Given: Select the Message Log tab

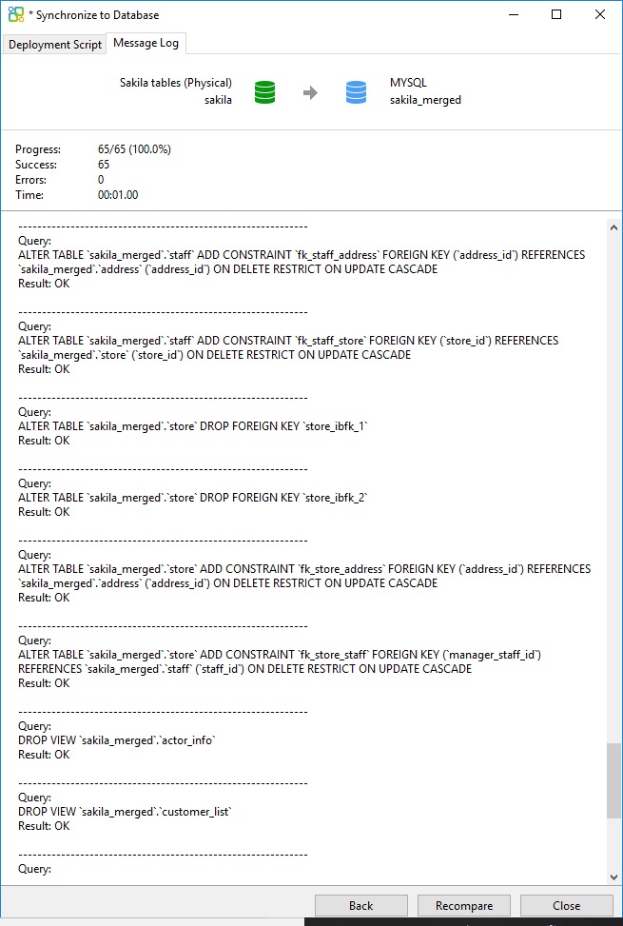Looking at the screenshot, I should (146, 44).
